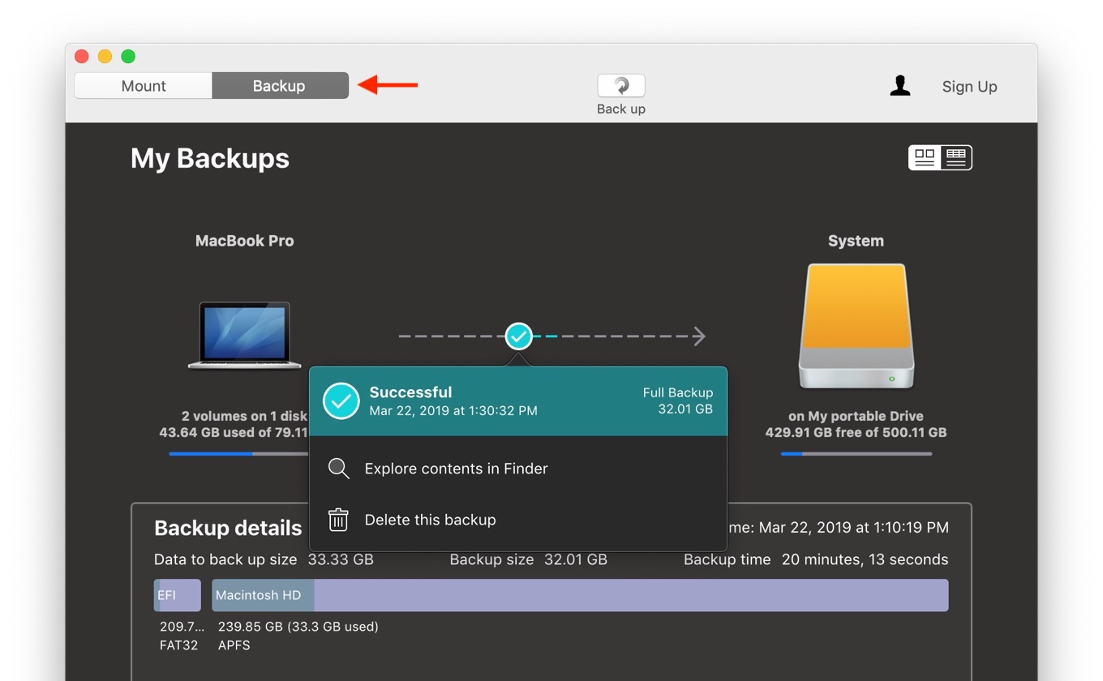Click the EFI partition segment

coord(178,595)
